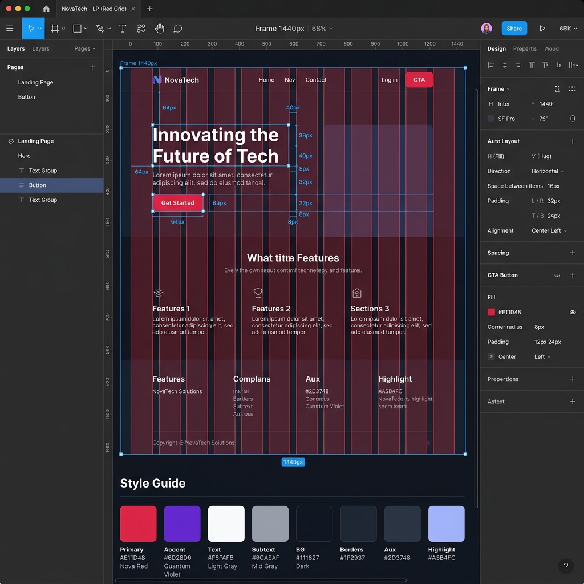The width and height of the screenshot is (584, 584).
Task: Open the Resources components tool
Action: (141, 29)
